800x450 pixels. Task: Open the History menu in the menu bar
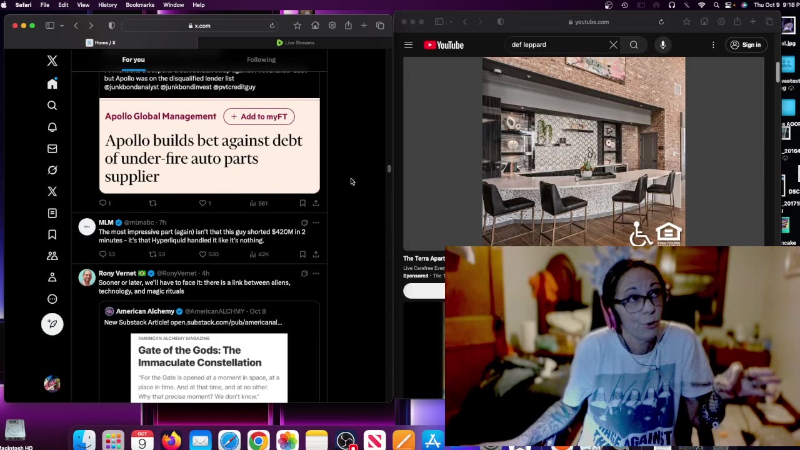107,5
